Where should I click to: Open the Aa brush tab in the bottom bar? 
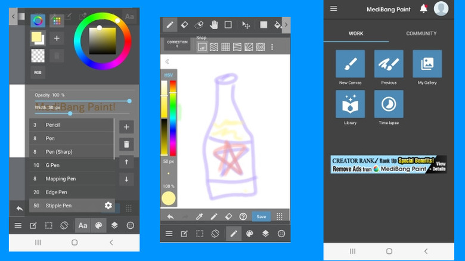click(83, 225)
